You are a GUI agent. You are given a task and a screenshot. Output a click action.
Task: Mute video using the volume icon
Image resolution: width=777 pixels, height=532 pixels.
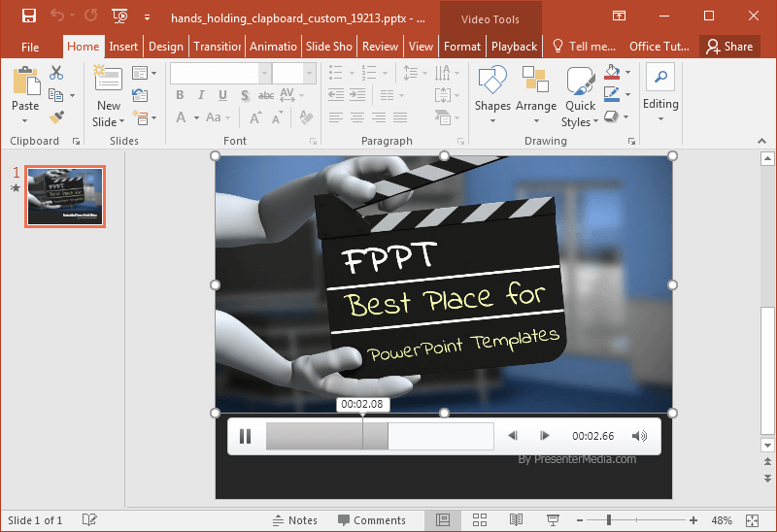639,437
